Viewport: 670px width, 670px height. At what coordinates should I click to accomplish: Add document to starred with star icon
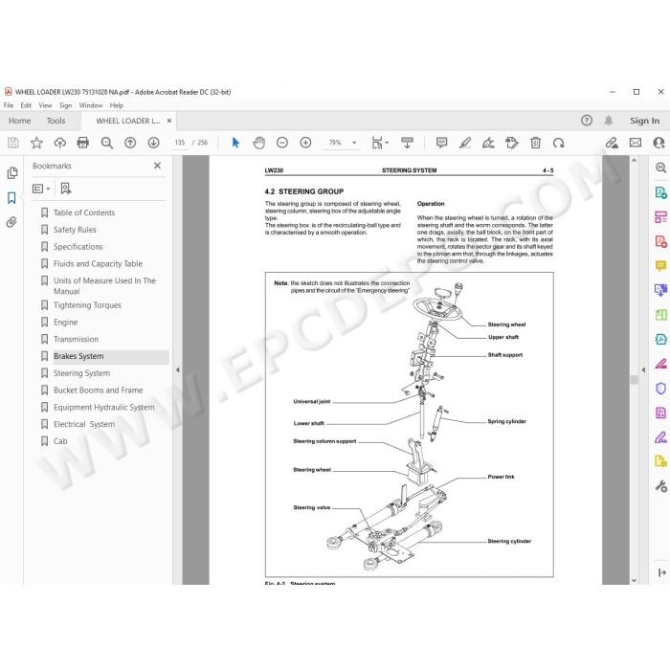point(36,143)
